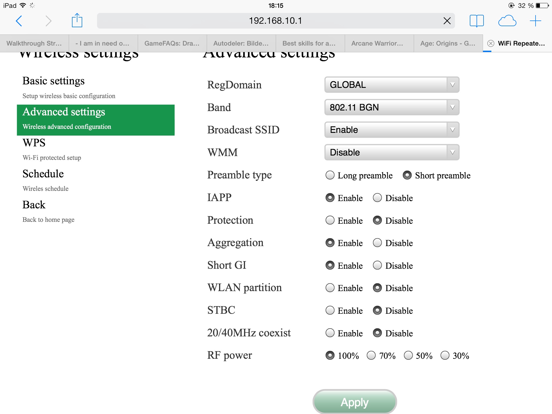Open the share sheet icon
The image size is (552, 414).
[77, 20]
